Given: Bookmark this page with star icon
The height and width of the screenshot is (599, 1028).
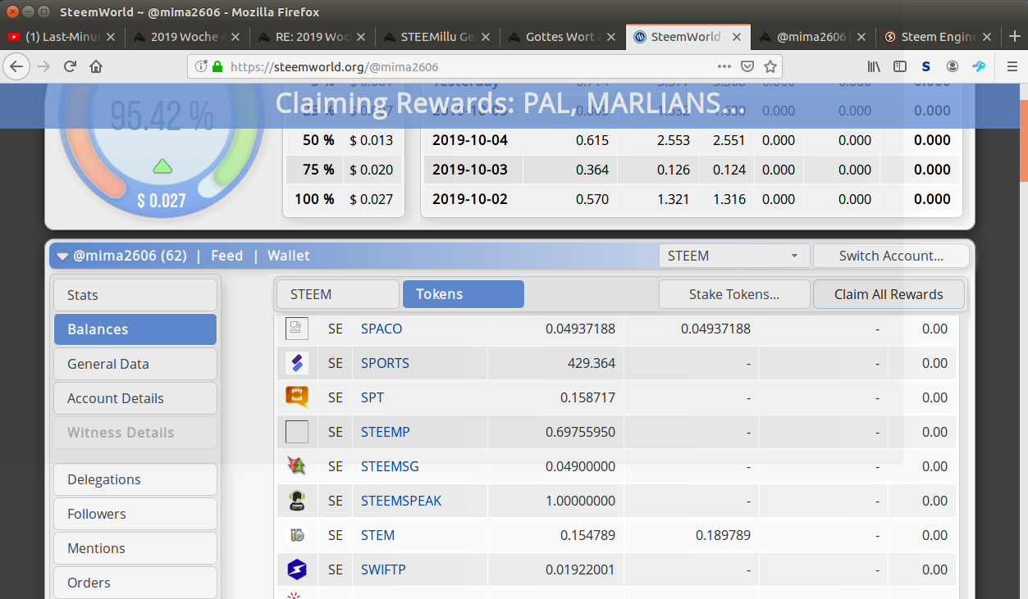Looking at the screenshot, I should pyautogui.click(x=770, y=66).
